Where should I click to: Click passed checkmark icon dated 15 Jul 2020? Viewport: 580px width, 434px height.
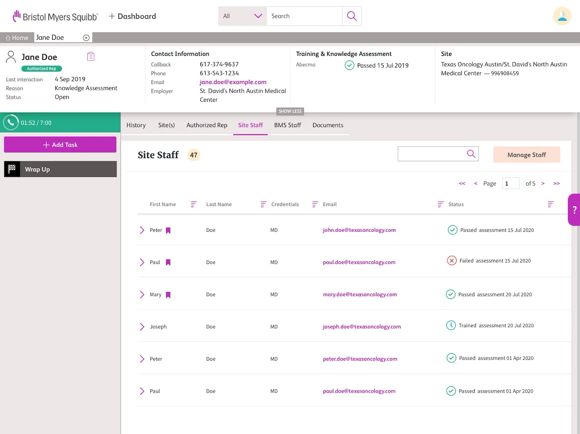tap(453, 230)
